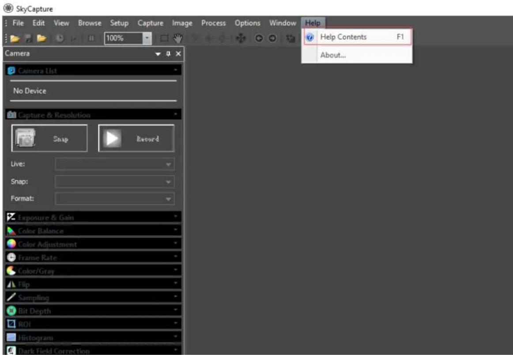Click the Save disk toolbar icon

pyautogui.click(x=29, y=38)
